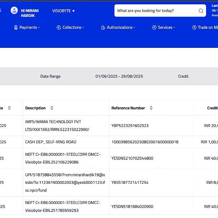Click the Credit column header
Viewport: 218px width, 218px height.
pos(213,108)
